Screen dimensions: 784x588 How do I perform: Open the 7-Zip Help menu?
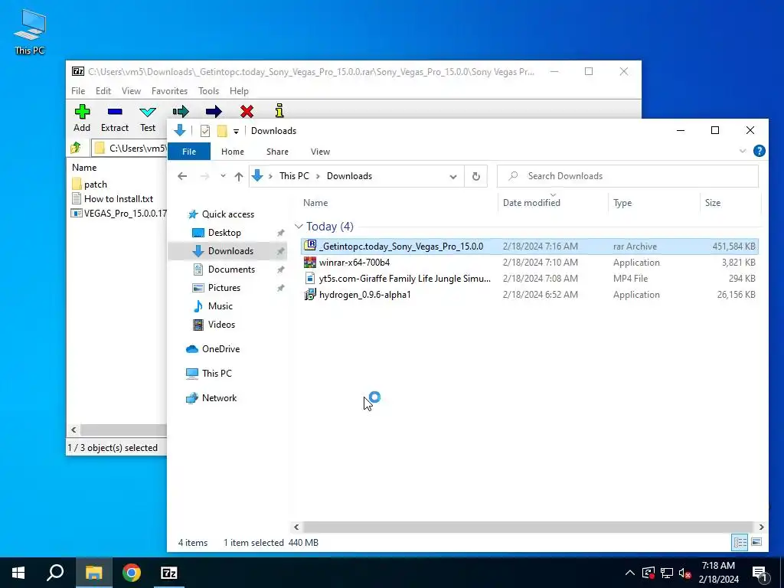coord(239,91)
